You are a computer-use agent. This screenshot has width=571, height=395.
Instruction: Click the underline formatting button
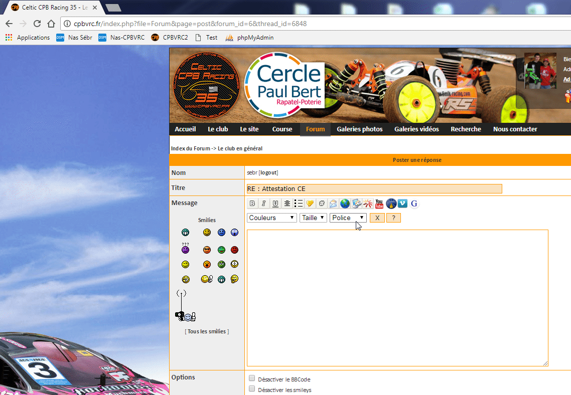point(275,204)
